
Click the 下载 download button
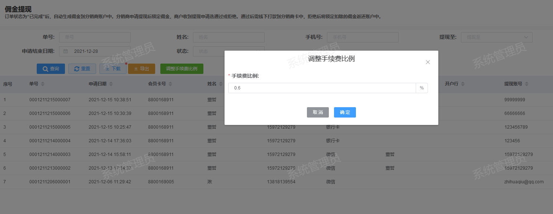tap(113, 69)
